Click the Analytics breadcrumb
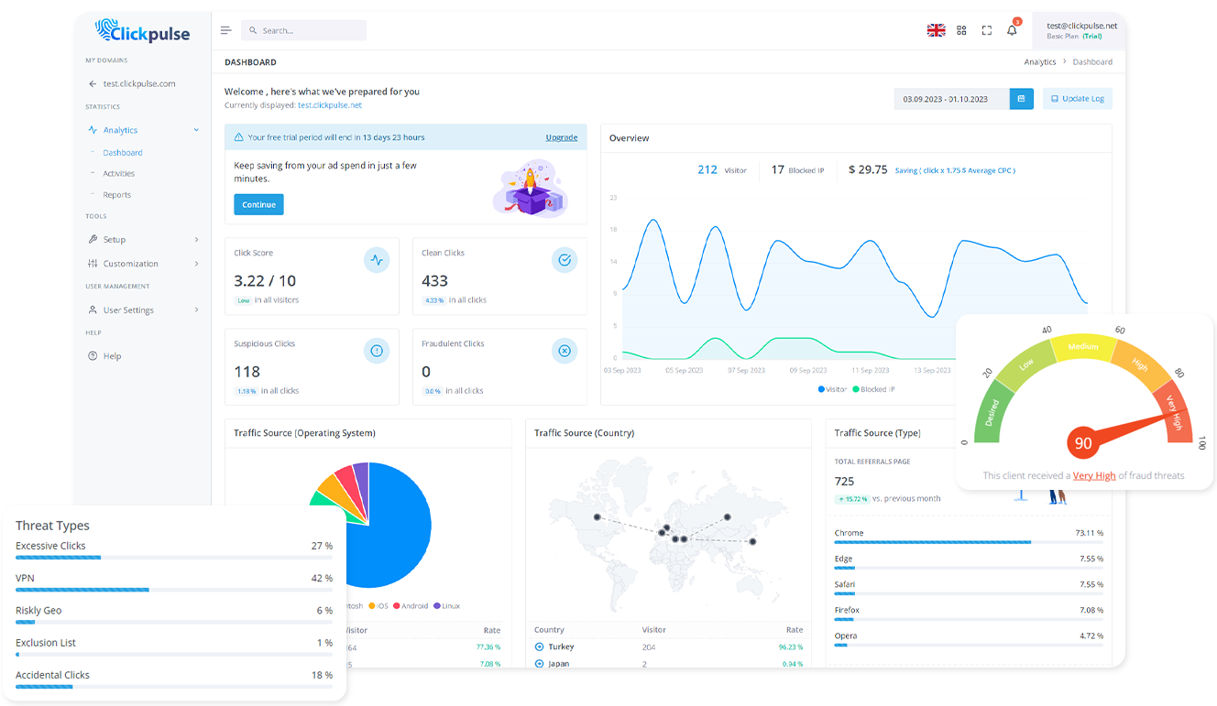Screen dimensions: 1217x706 click(1040, 62)
